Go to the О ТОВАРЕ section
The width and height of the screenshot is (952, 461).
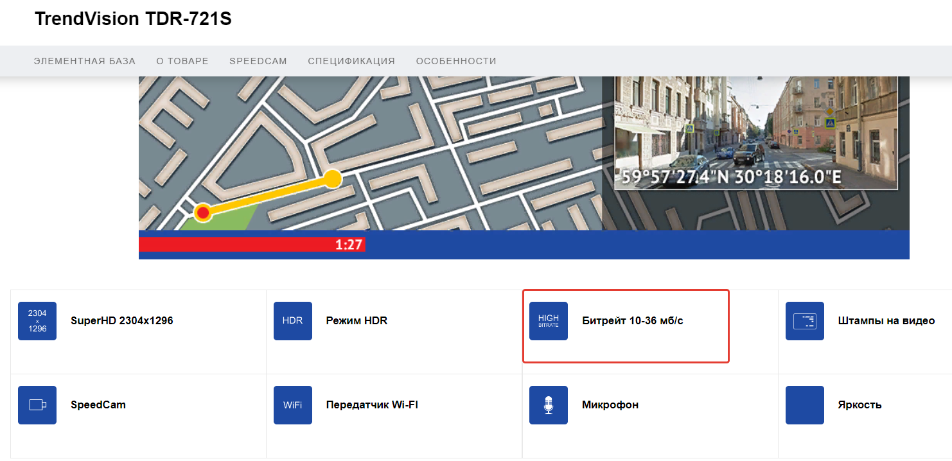pos(182,61)
